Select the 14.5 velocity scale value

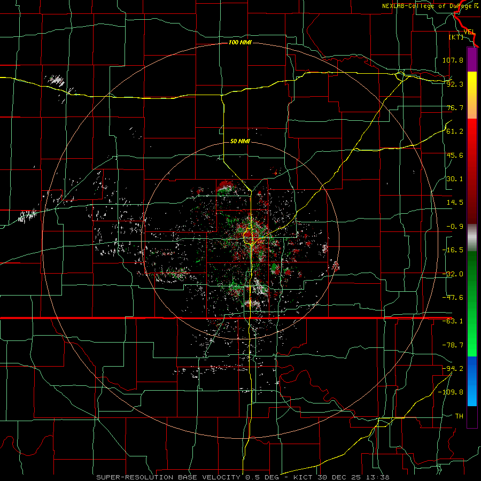coord(455,203)
